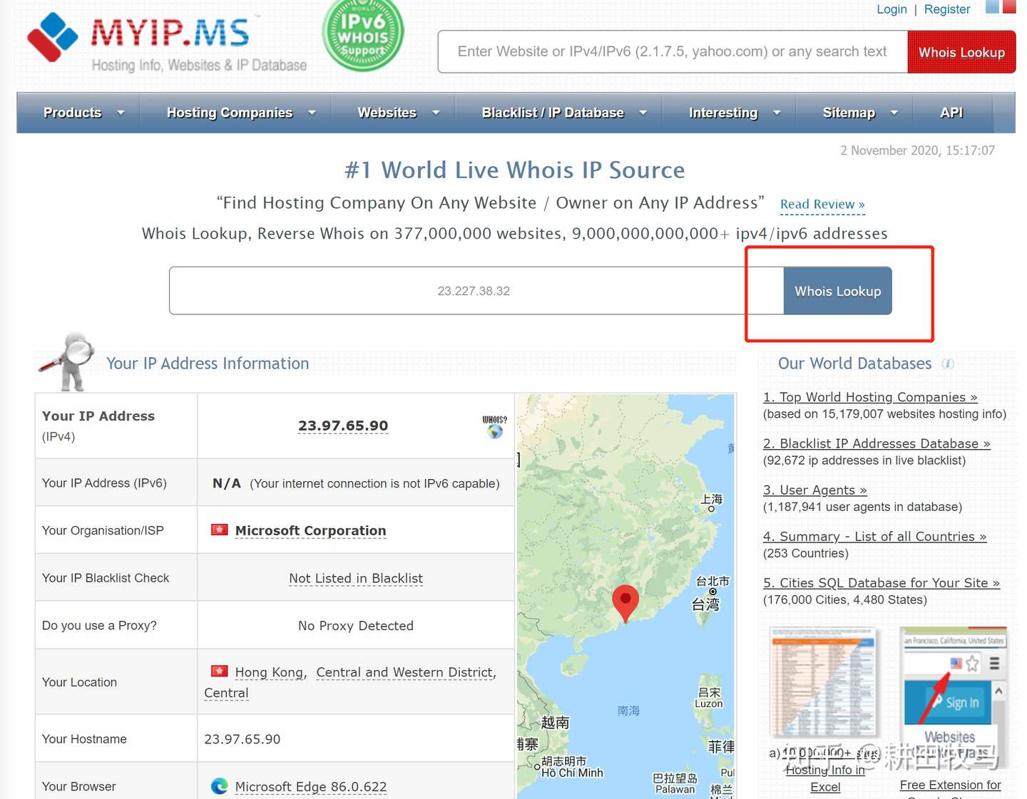
Task: Click the blue Whois Lookup button
Action: [x=838, y=291]
